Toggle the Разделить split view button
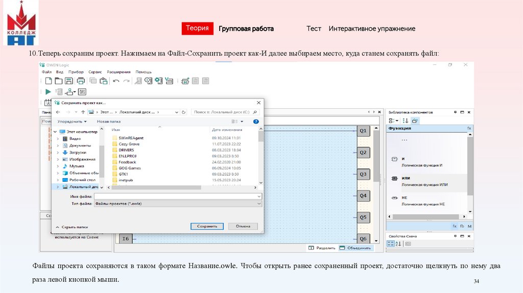The image size is (523, 293). pos(322,248)
